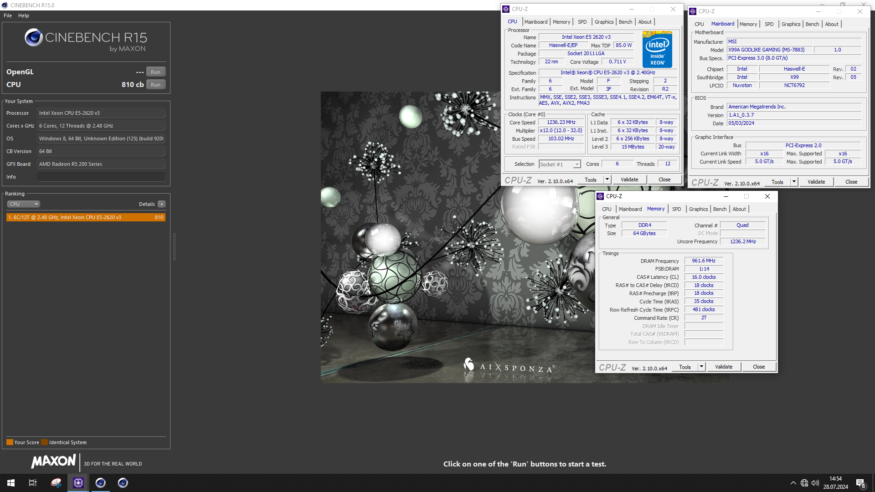This screenshot has height=492, width=875.
Task: Open the Socket #1 selection dropdown
Action: 560,164
